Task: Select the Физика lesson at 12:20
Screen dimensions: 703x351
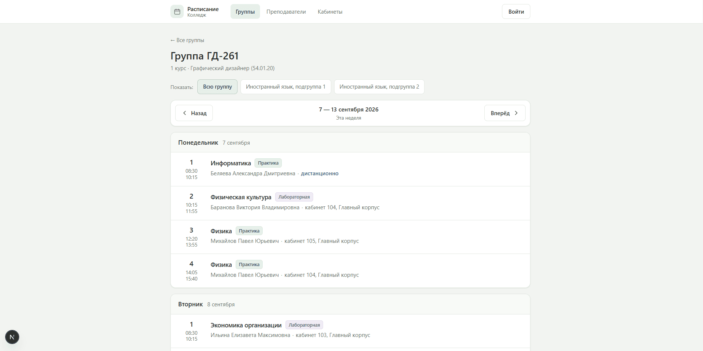Action: tap(221, 231)
